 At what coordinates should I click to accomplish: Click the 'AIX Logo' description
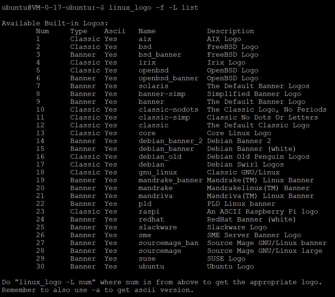[x=224, y=39]
